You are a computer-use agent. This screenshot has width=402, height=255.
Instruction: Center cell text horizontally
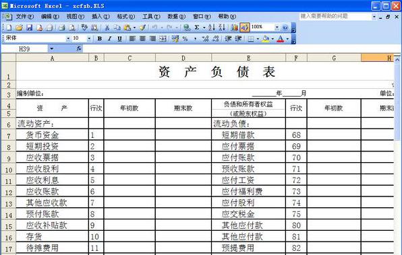coord(142,38)
